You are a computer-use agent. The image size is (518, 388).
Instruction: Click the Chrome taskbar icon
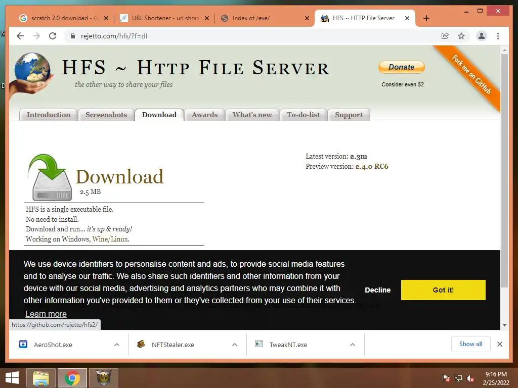(x=72, y=378)
